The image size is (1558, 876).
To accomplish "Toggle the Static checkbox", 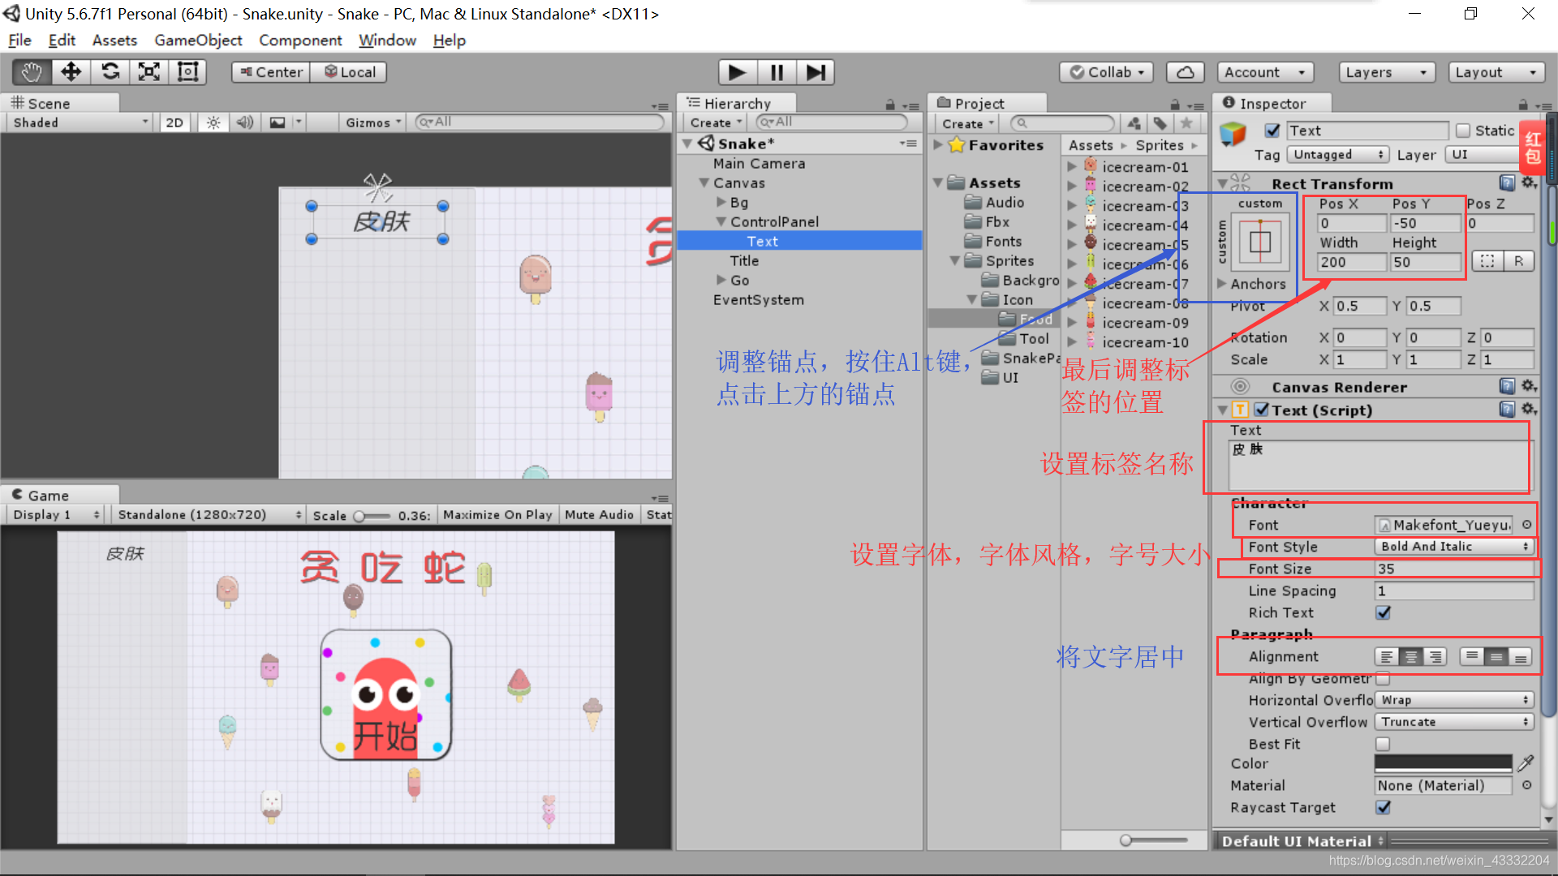I will point(1463,131).
